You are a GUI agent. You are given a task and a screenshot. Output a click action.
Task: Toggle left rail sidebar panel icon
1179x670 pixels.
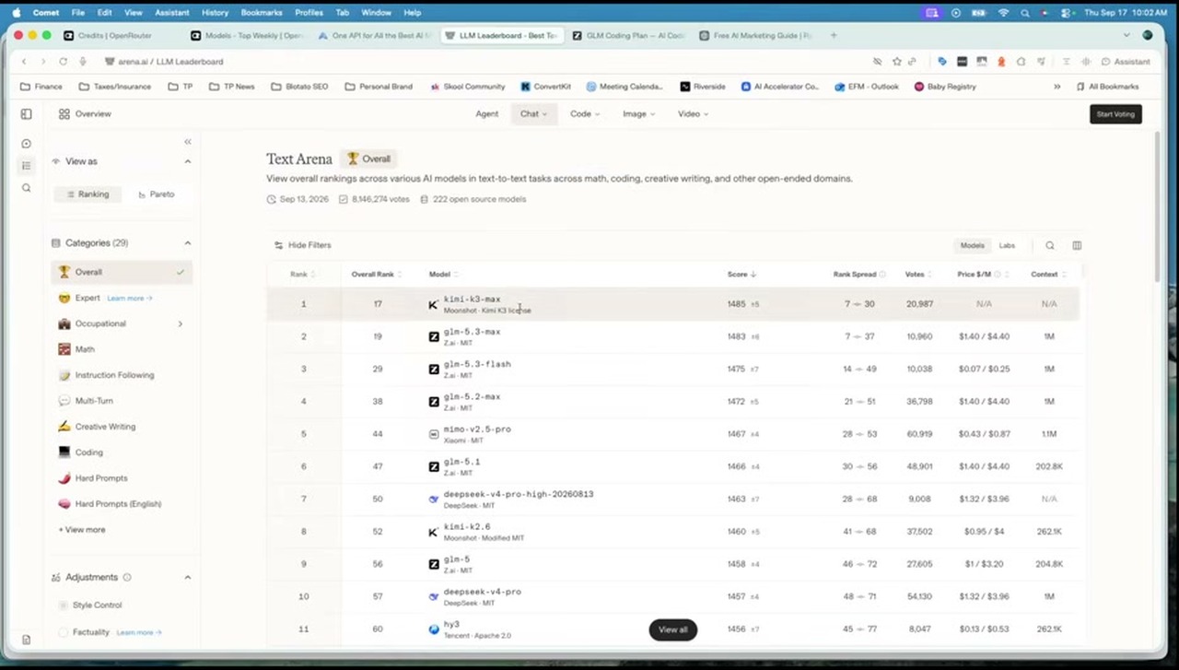tap(26, 114)
